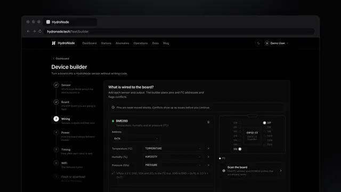Click the green BME280 status dot
The width and height of the screenshot is (341, 192).
[113, 121]
